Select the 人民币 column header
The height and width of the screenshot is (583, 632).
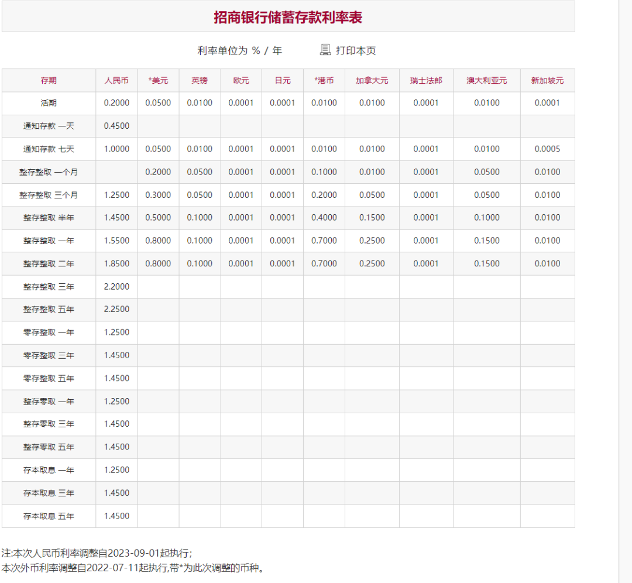[116, 80]
